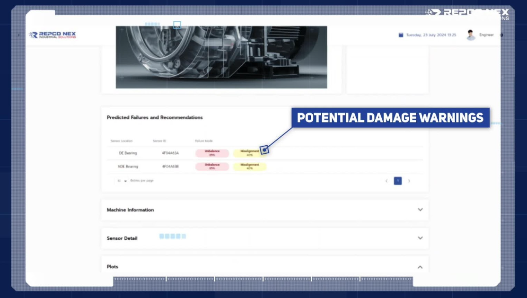
Task: Select the DE Bearing sensor row
Action: [128, 153]
